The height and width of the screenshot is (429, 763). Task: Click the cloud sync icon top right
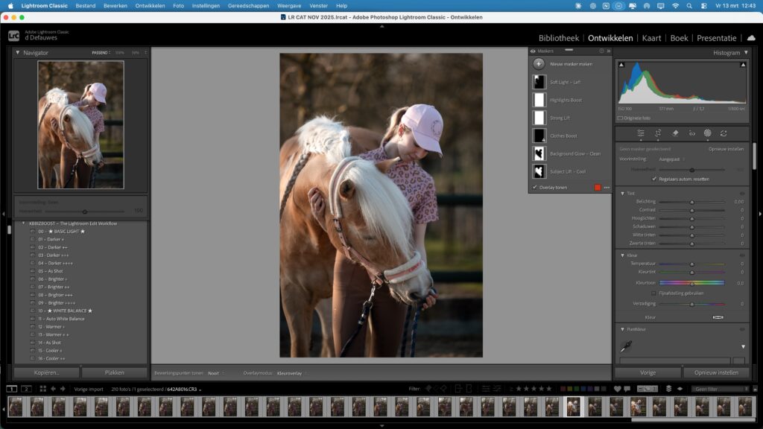click(x=751, y=38)
